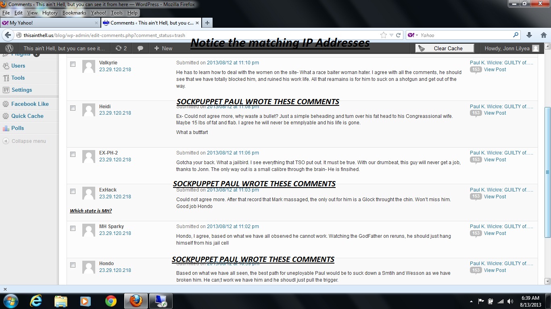Select the checkbox next to Heidi's comment

point(73,108)
